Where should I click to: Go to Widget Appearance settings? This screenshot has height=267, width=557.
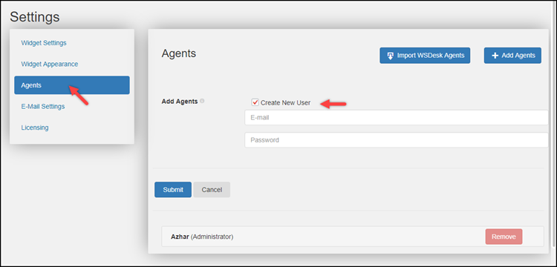(x=49, y=65)
